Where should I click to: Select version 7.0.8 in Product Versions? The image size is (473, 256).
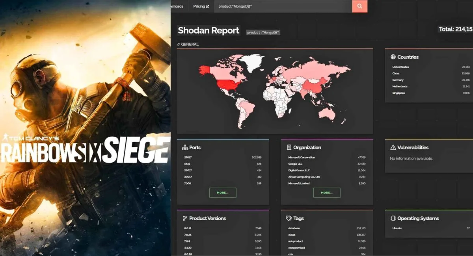coord(223,241)
